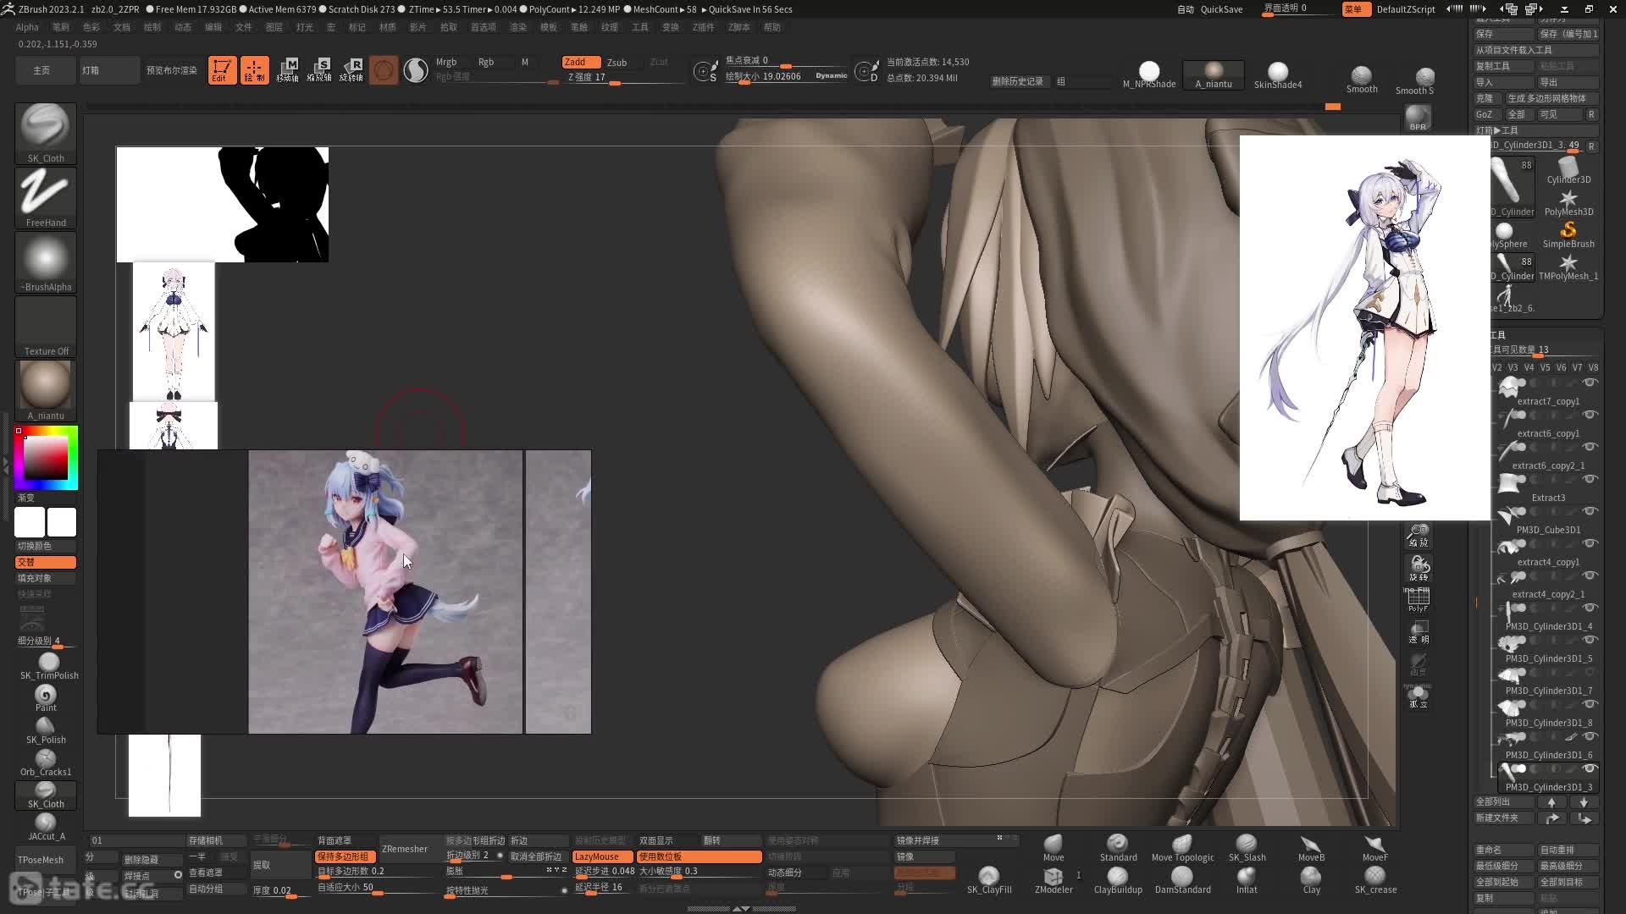Open the BrushAlpha selector

pos(46,262)
